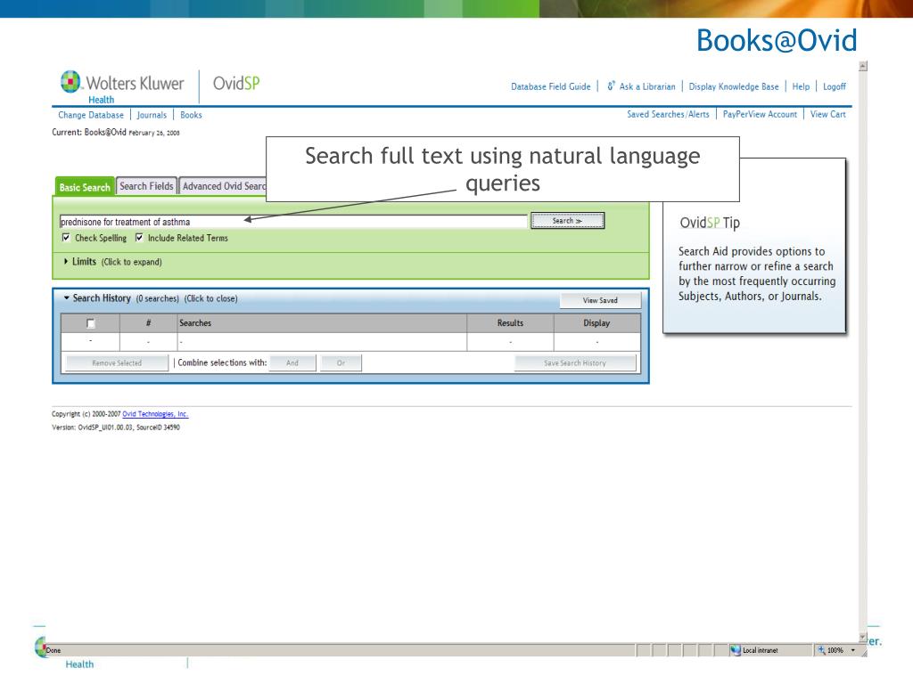Open the Journals menu link

click(x=152, y=115)
